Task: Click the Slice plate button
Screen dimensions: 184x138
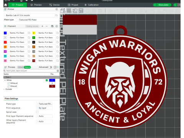Action: coord(164,5)
